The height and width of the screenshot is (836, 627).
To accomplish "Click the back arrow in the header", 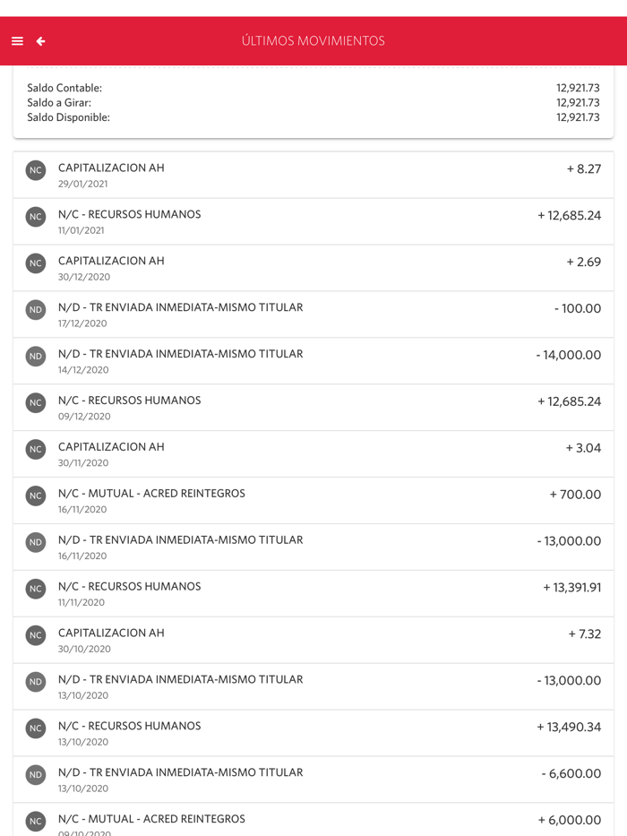I will click(40, 41).
